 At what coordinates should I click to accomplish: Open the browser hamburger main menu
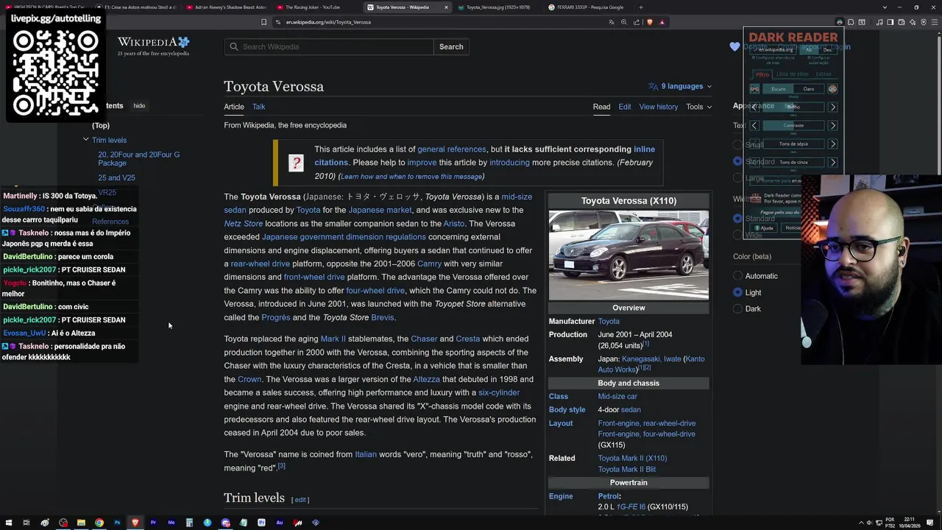point(935,22)
